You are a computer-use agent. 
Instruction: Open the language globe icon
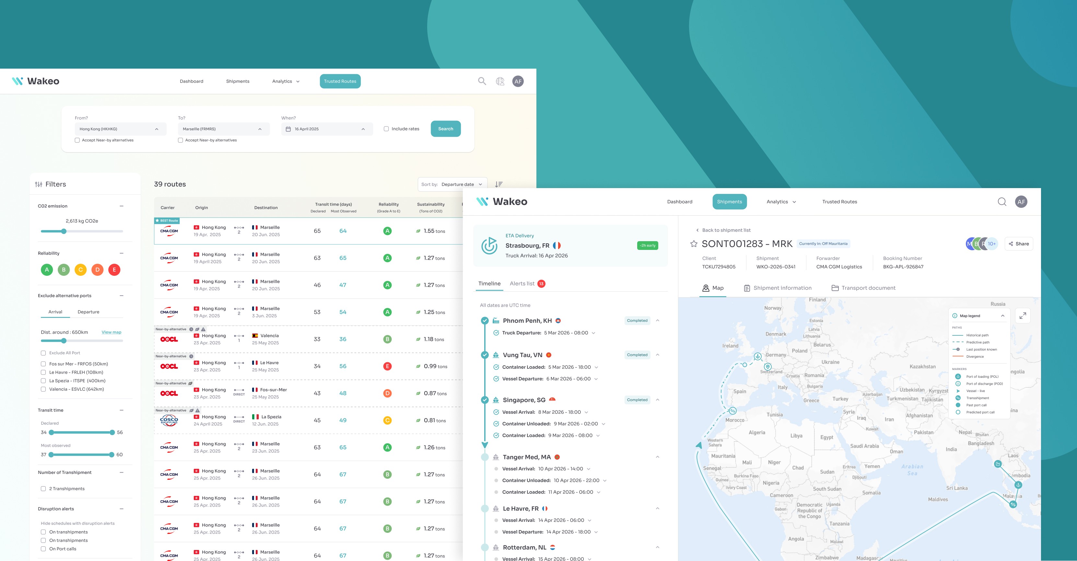(500, 82)
